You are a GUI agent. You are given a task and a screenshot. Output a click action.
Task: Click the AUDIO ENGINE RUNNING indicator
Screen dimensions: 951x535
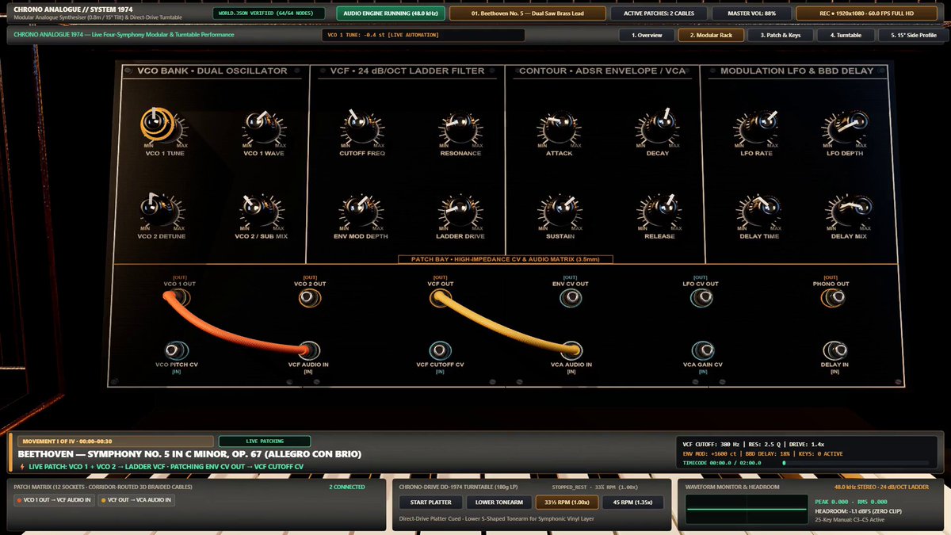click(x=391, y=13)
